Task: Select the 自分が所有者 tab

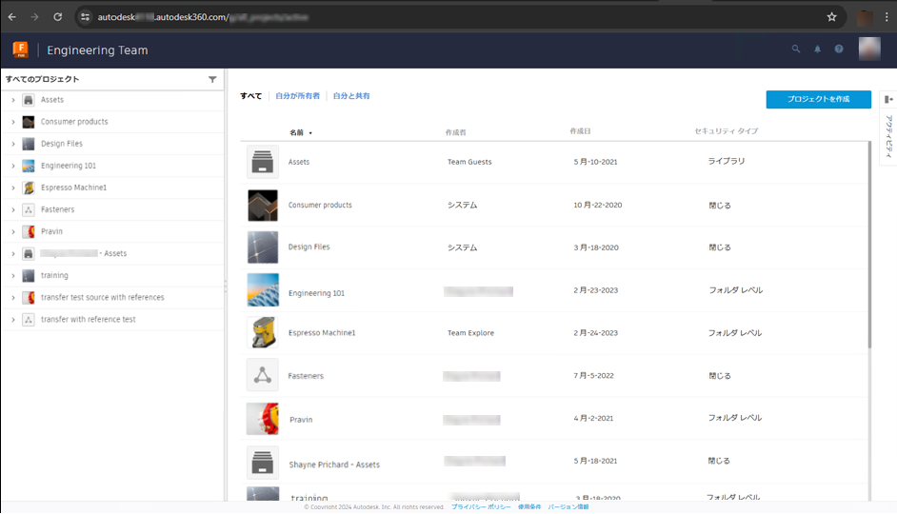Action: point(297,96)
